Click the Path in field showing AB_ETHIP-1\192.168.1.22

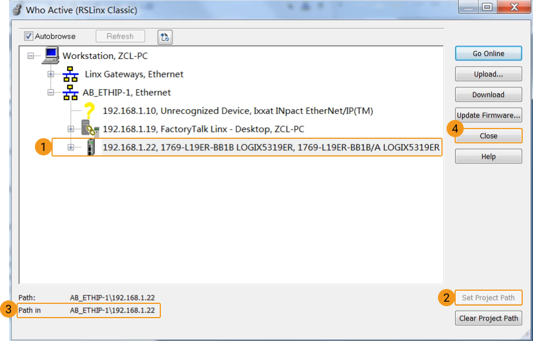pos(88,311)
